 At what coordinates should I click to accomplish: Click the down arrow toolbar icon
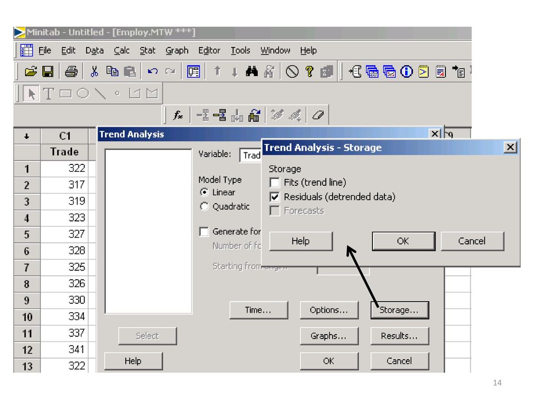[x=234, y=72]
